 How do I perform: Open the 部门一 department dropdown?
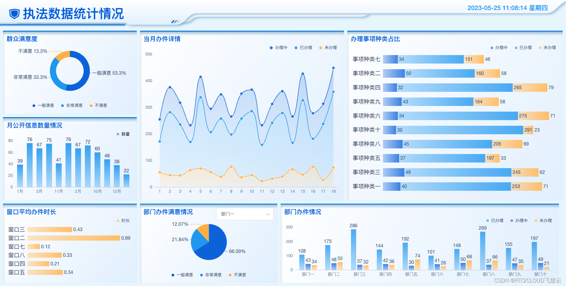244,214
